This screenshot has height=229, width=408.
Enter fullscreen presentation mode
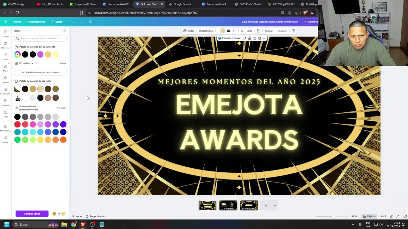[x=397, y=216]
